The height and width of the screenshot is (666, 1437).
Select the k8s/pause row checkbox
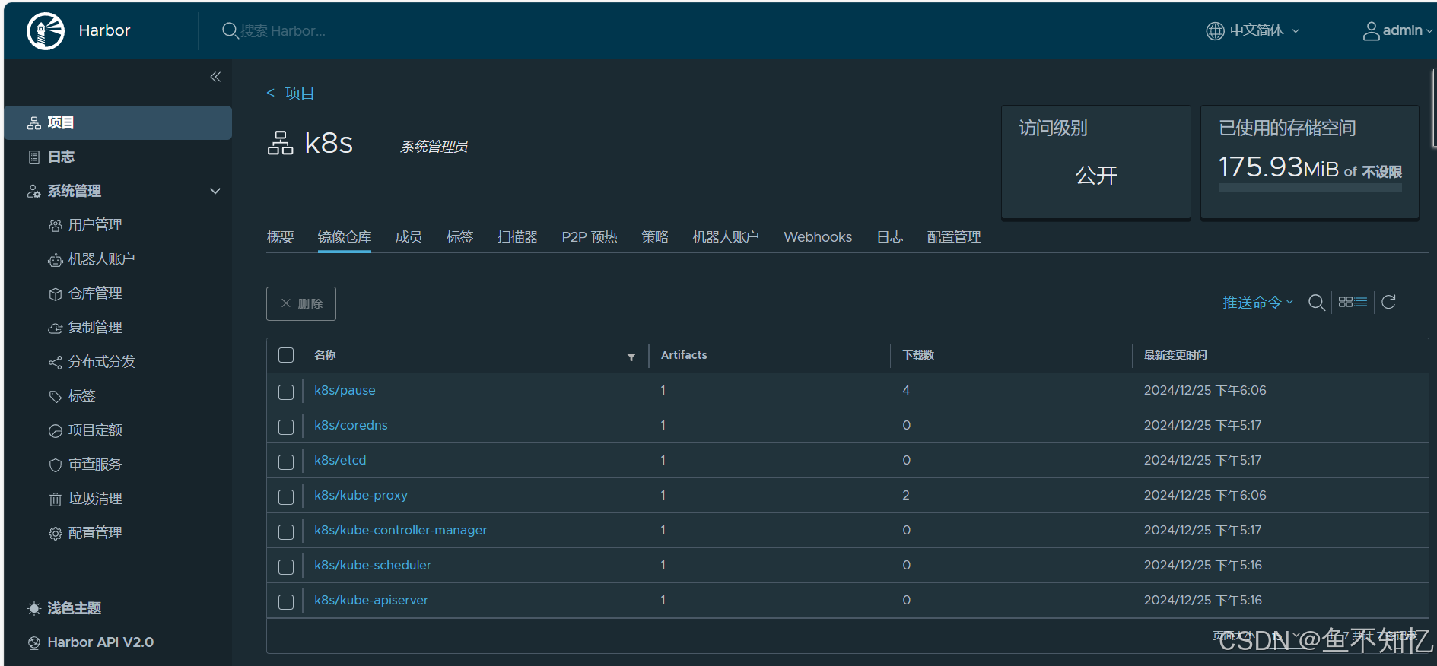(286, 392)
